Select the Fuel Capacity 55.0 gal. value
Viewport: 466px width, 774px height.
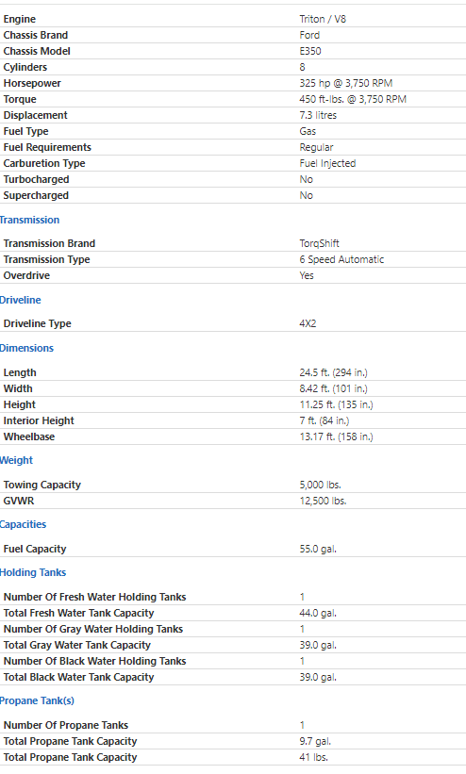[x=318, y=549]
